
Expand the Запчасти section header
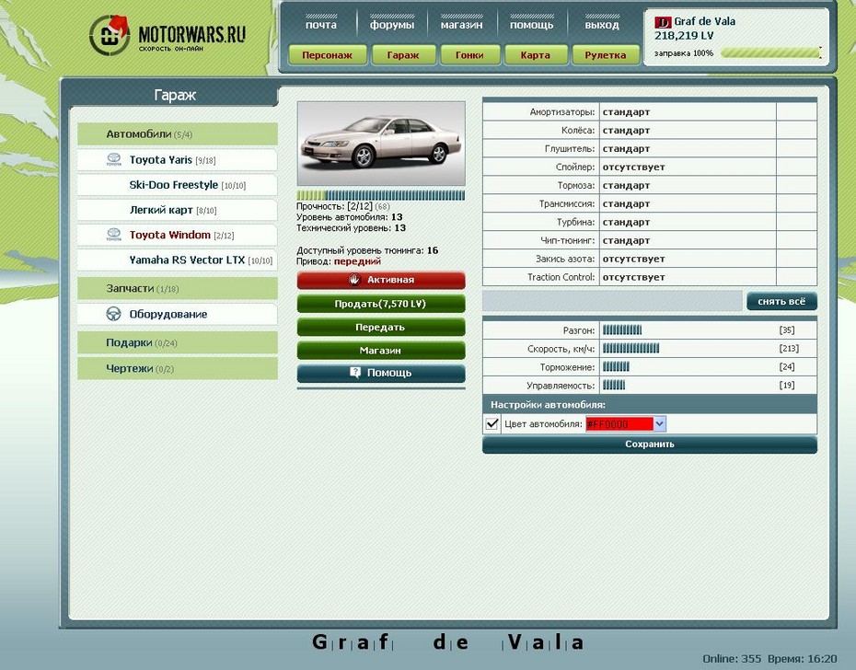178,288
